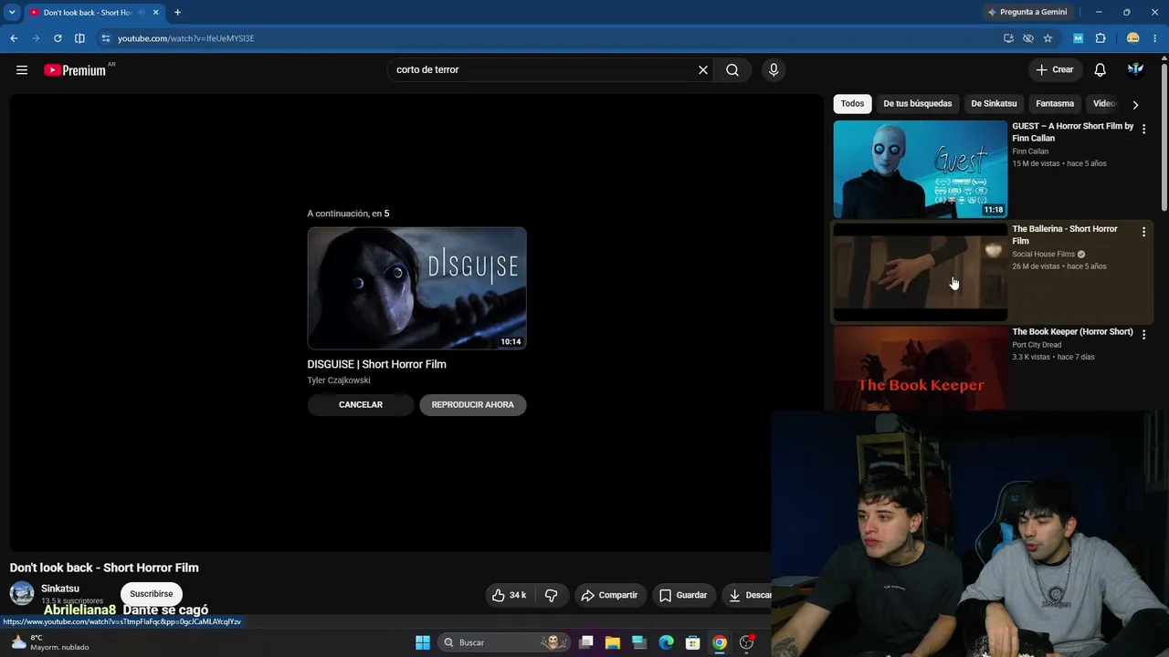The width and height of the screenshot is (1169, 657).
Task: Focus the browser address bar URL
Action: [x=186, y=38]
